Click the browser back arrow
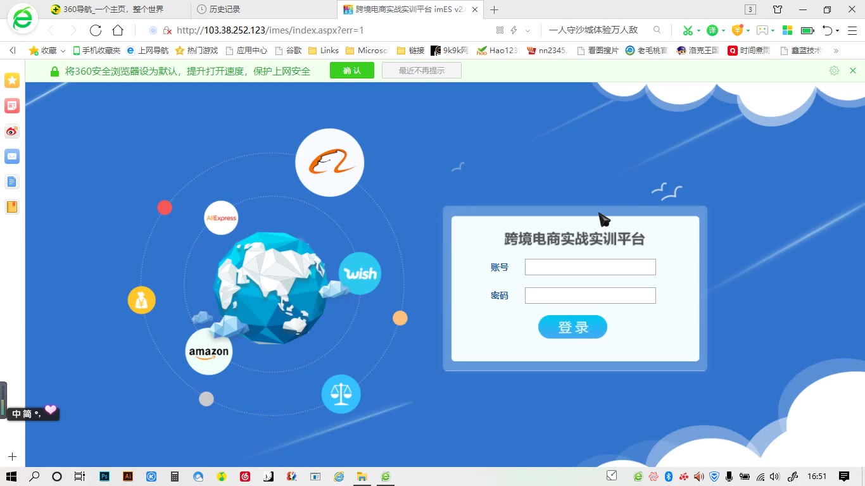The width and height of the screenshot is (865, 486). coord(51,30)
